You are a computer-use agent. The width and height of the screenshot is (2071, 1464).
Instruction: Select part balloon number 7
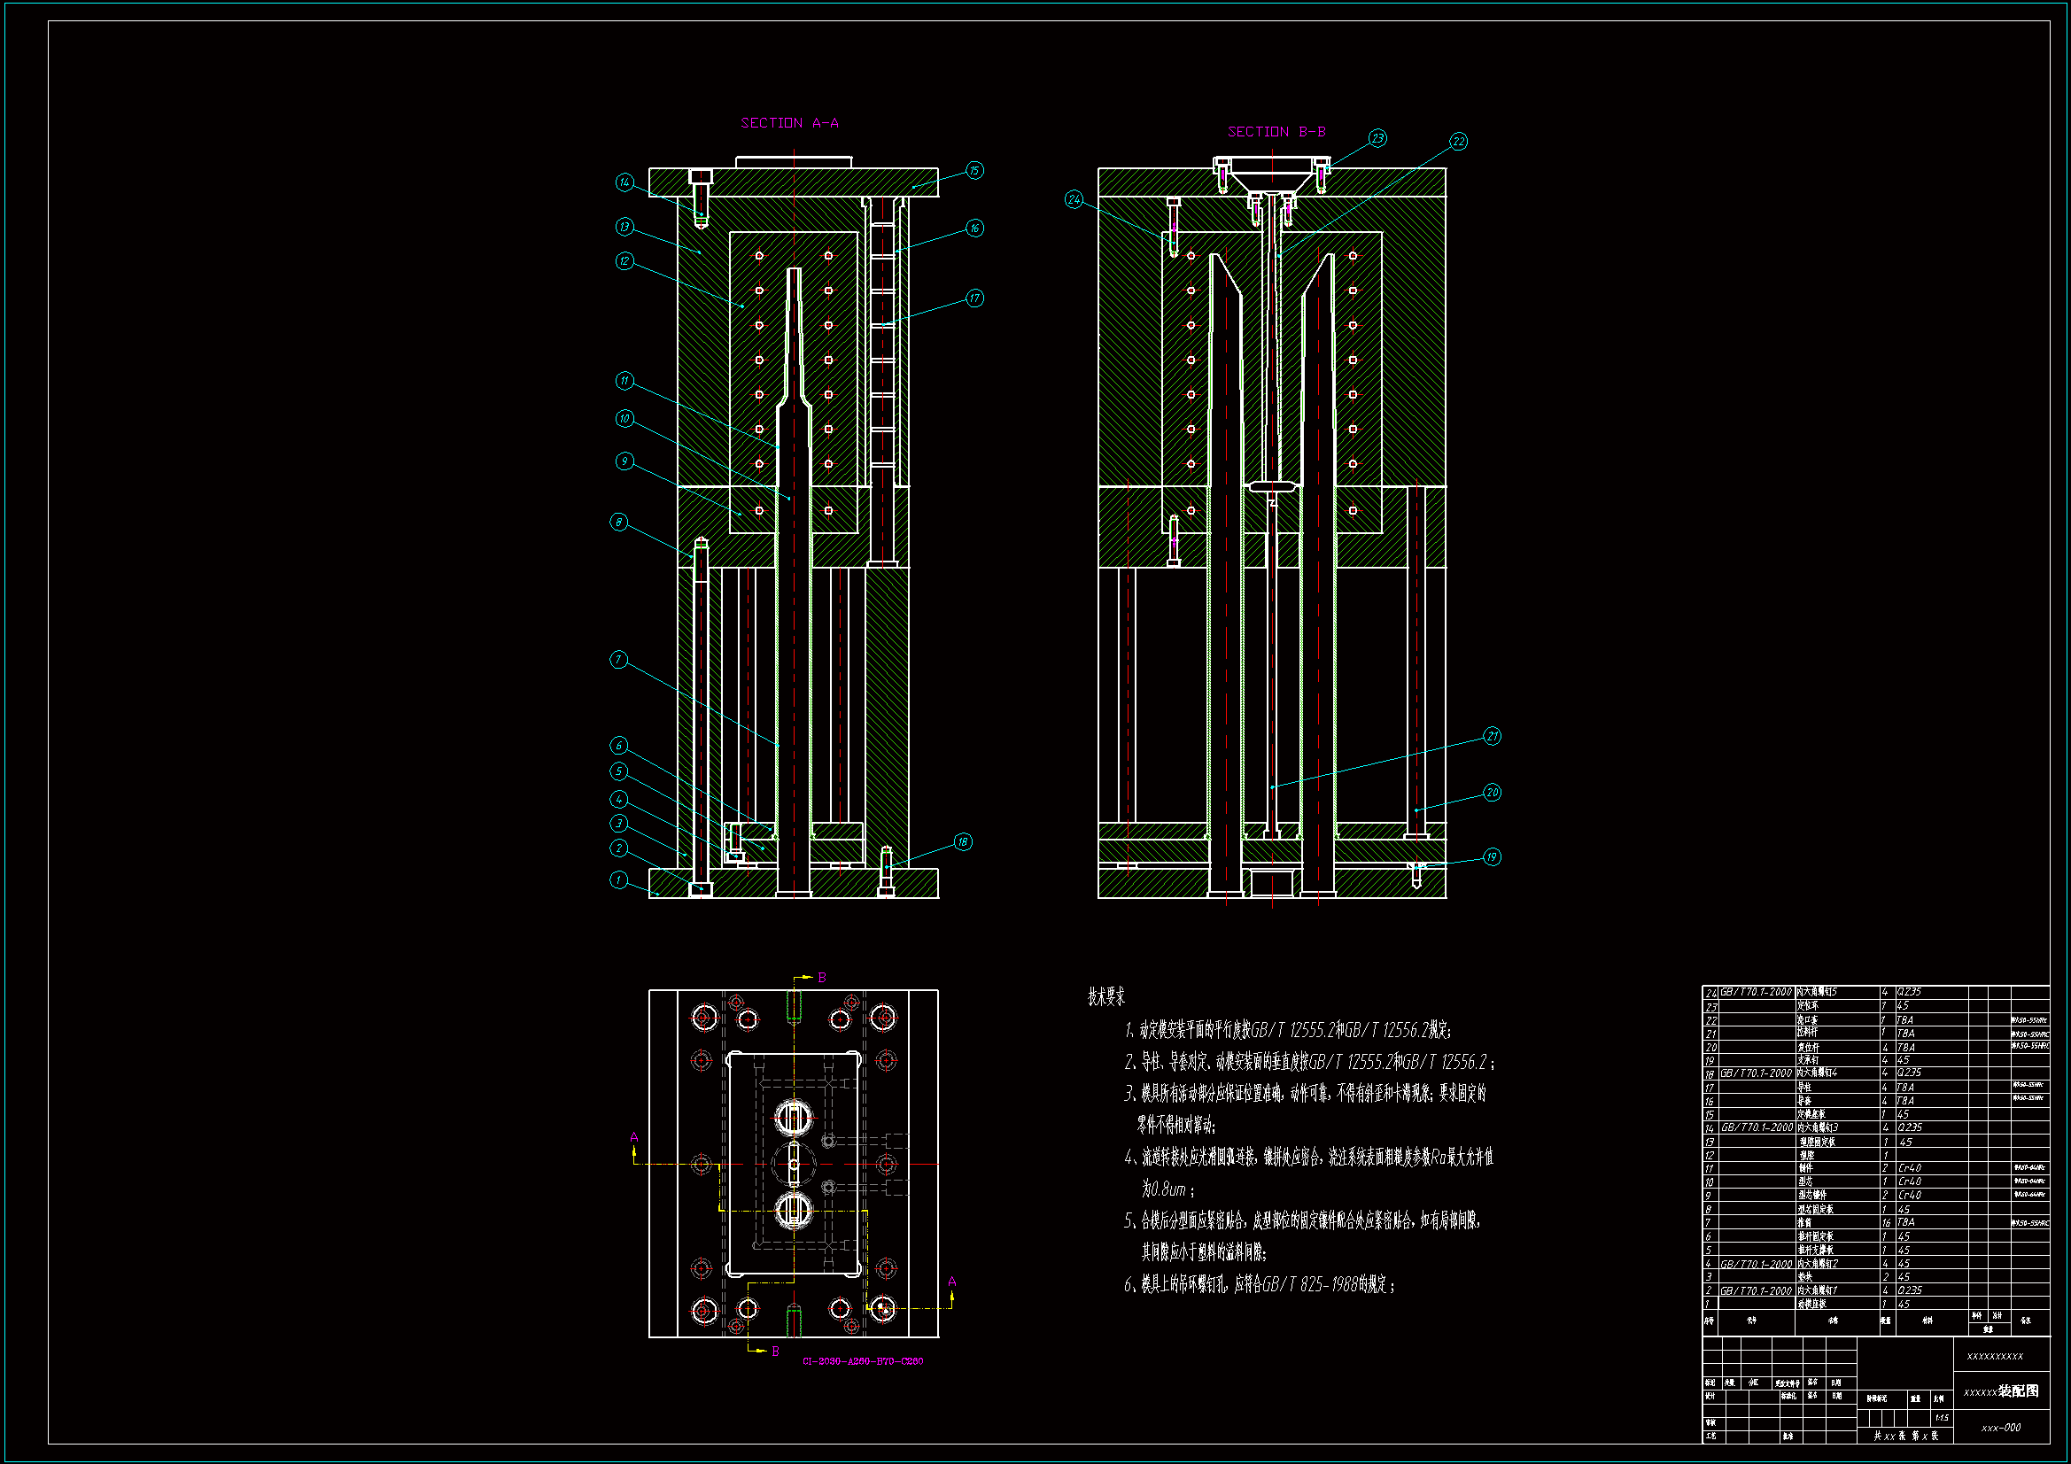pyautogui.click(x=618, y=660)
